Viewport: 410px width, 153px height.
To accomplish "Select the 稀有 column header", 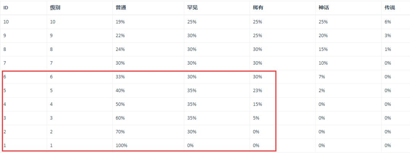I will 258,8.
